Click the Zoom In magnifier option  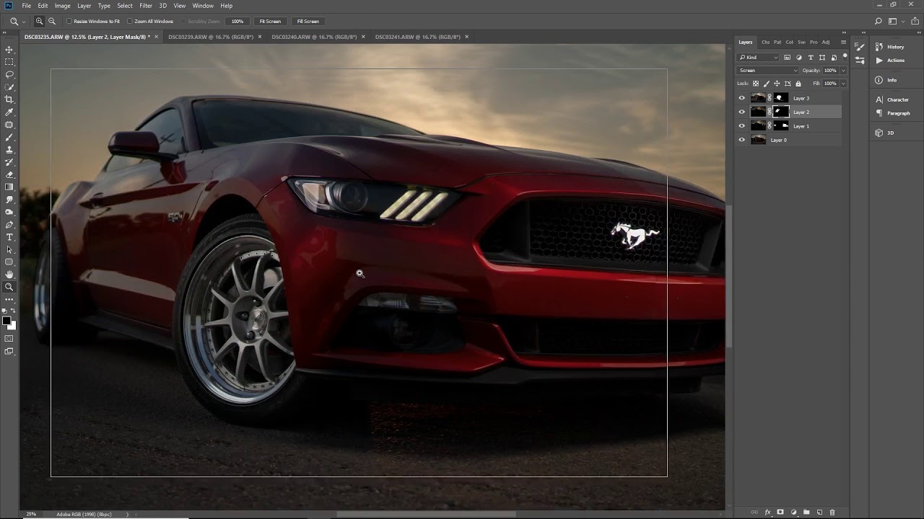pyautogui.click(x=40, y=21)
